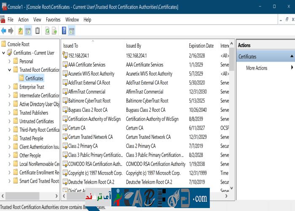The image size is (295, 211).
Task: Click the blue Help toolbar icon
Action: [64, 31]
